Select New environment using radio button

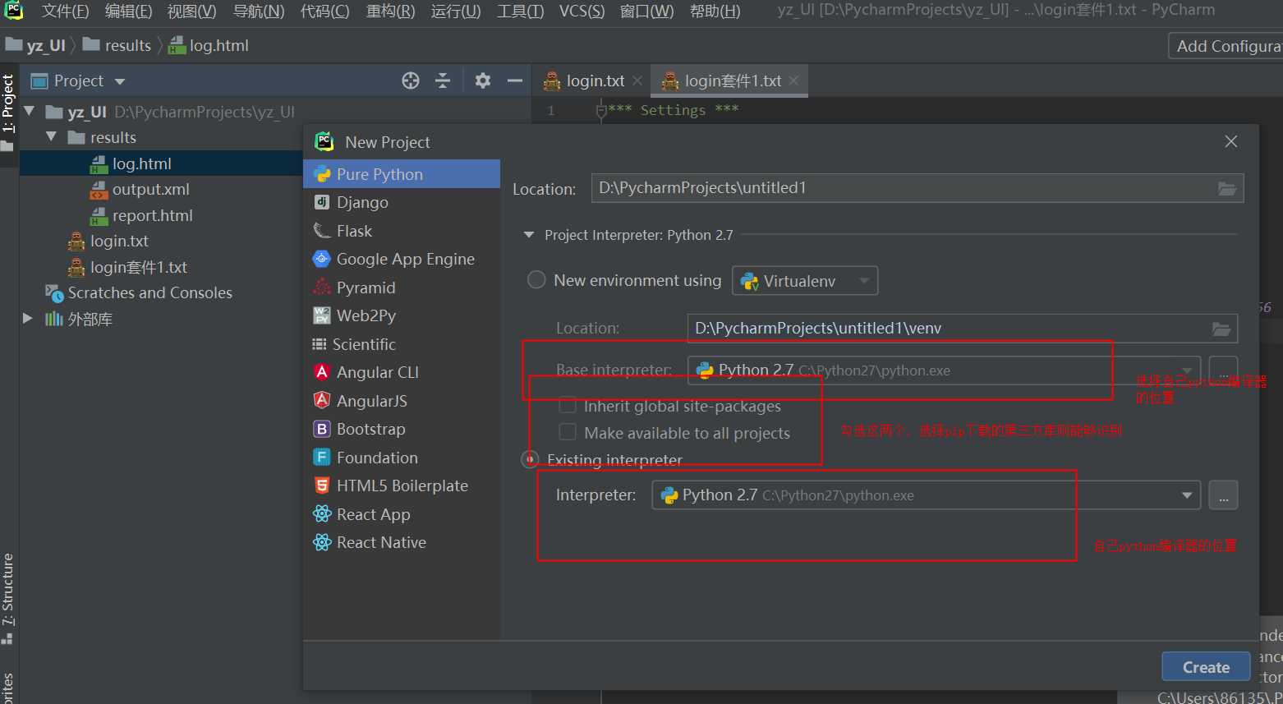[x=536, y=280]
